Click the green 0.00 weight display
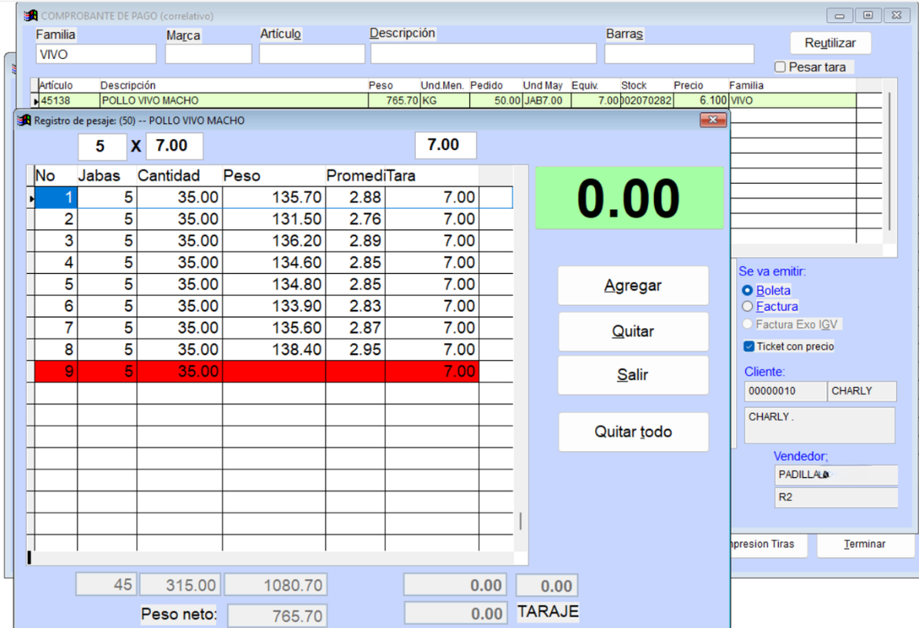Image resolution: width=919 pixels, height=628 pixels. [x=629, y=198]
